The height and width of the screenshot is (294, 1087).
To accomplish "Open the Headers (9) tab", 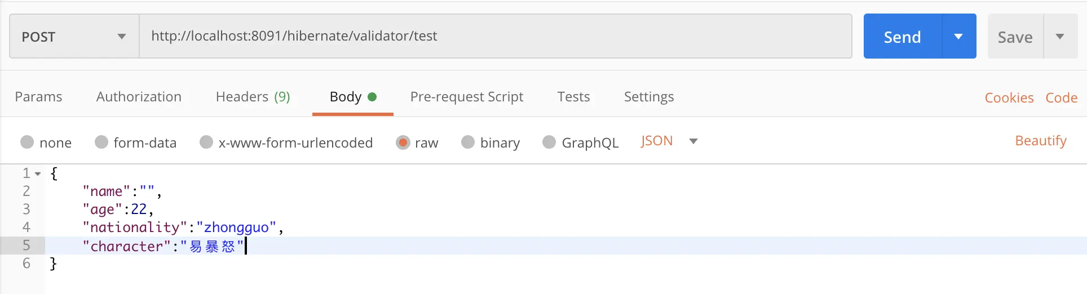I will 253,97.
